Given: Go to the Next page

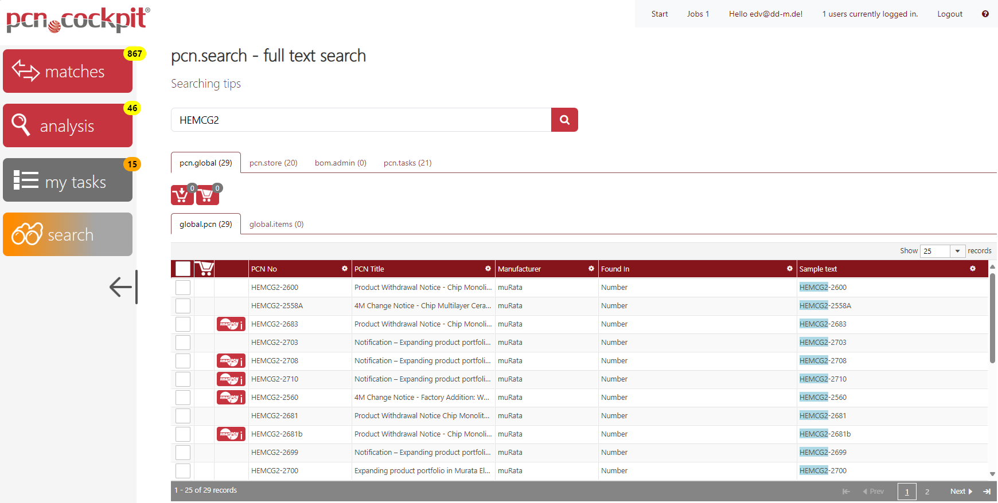Looking at the screenshot, I should pyautogui.click(x=961, y=492).
